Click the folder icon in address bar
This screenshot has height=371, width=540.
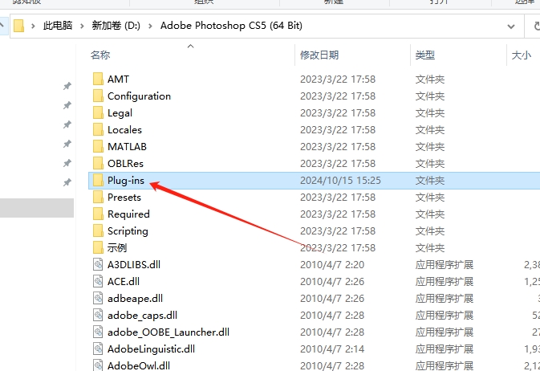pos(19,26)
